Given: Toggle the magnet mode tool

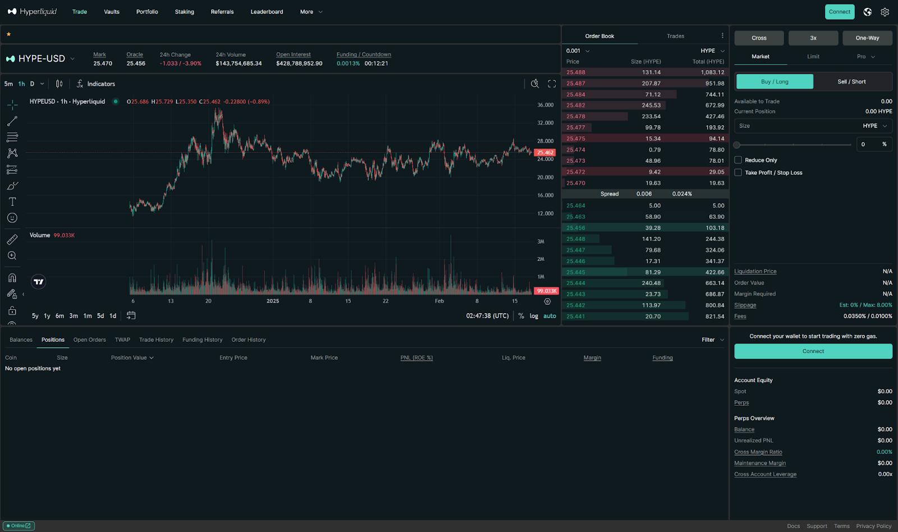Looking at the screenshot, I should coord(12,278).
